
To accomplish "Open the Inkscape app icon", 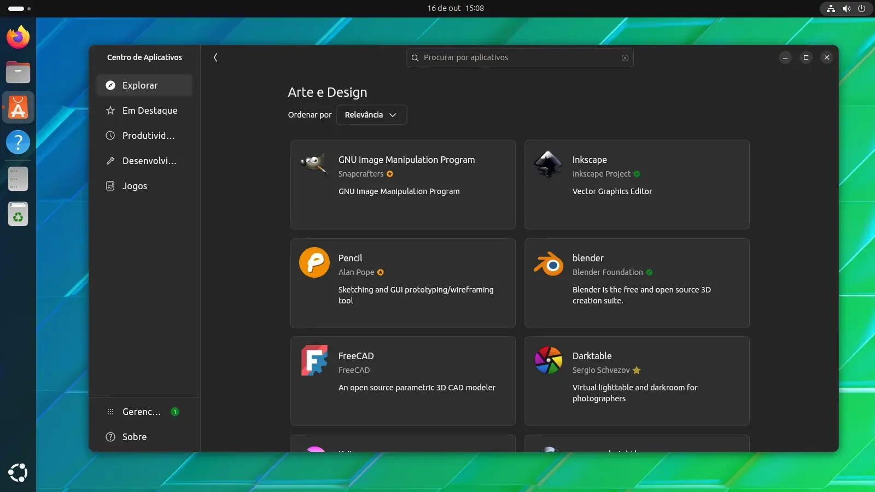I will pos(548,164).
